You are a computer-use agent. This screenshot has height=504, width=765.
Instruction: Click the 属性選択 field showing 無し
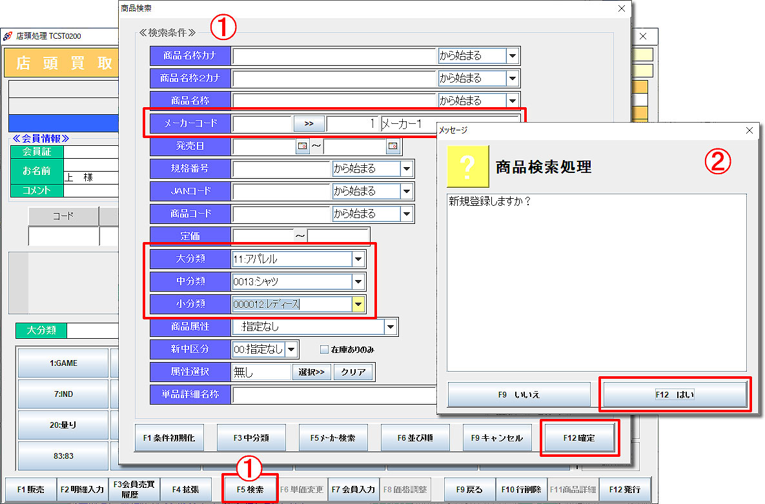(x=262, y=372)
